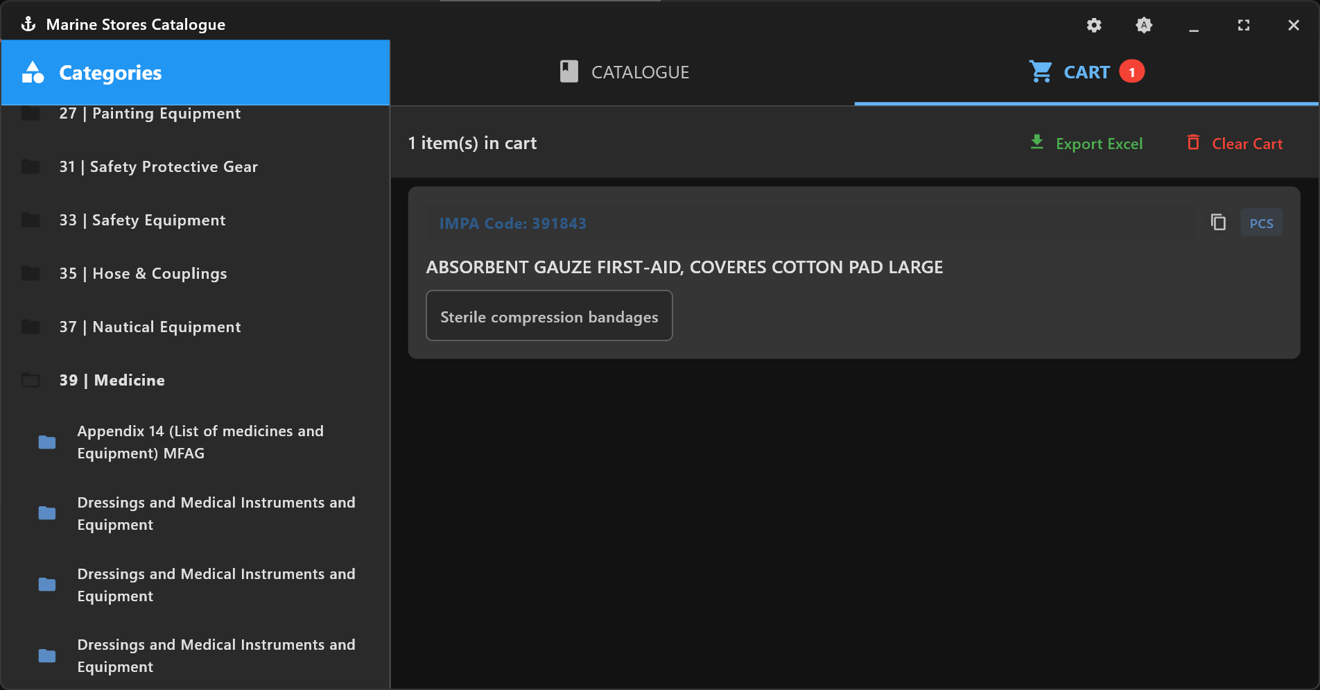This screenshot has width=1320, height=690.
Task: Switch to the CATALOGUE tab
Action: click(x=623, y=72)
